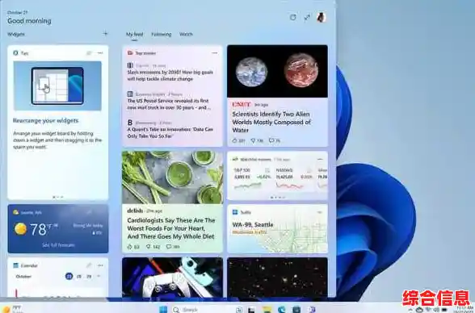
Task: Open the 'Cardiologists Say' delish headline
Action: coord(171,228)
